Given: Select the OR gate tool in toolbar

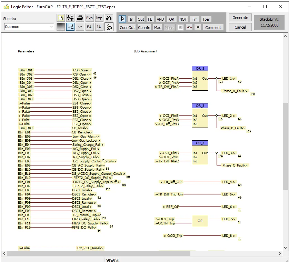Looking at the screenshot, I should pos(172,19).
